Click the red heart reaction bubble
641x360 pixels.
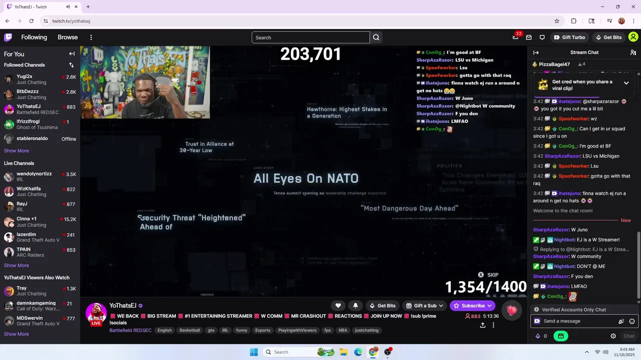(511, 310)
